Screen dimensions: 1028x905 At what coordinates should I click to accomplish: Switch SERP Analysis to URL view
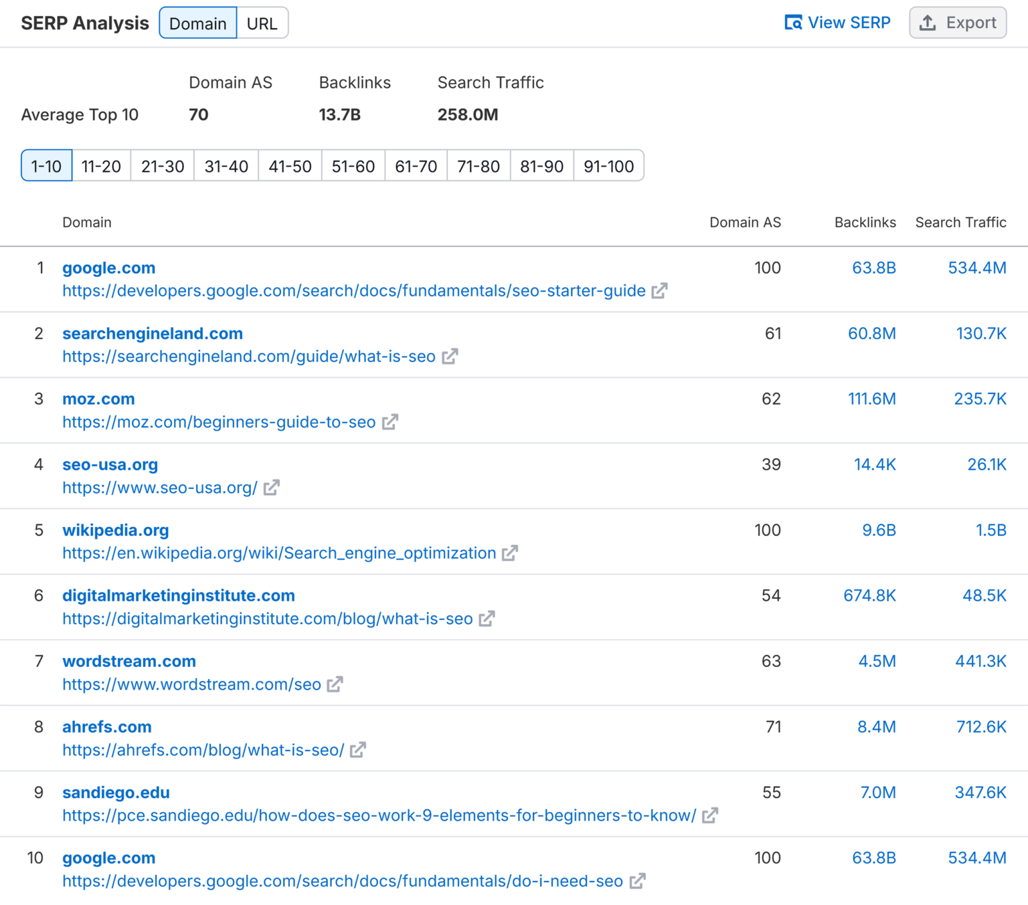pos(262,22)
